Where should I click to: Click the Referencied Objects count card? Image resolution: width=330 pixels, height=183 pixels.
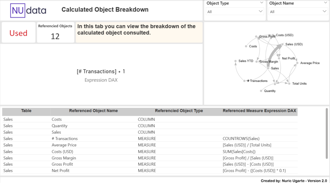(x=55, y=33)
